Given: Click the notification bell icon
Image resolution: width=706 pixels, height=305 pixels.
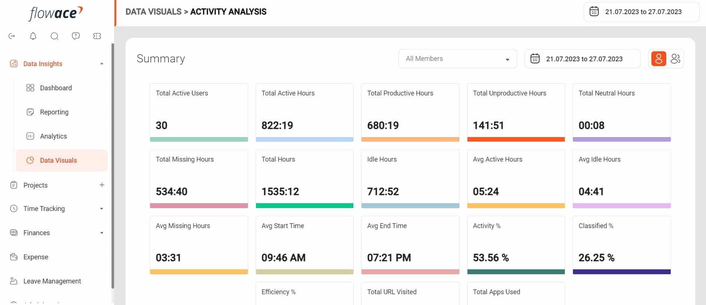Looking at the screenshot, I should (33, 36).
